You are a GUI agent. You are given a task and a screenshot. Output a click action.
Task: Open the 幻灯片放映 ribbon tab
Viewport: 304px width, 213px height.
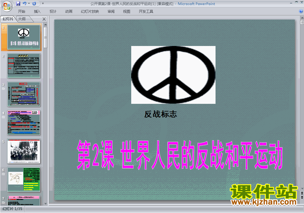pyautogui.click(x=90, y=12)
